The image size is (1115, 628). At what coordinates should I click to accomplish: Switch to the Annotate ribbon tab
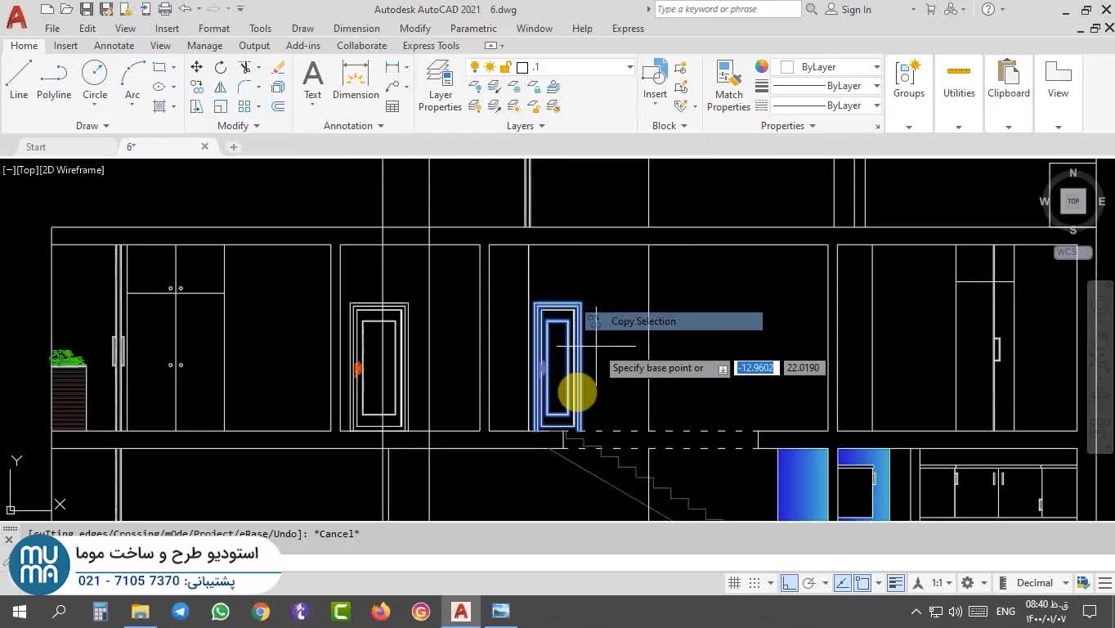(x=114, y=46)
